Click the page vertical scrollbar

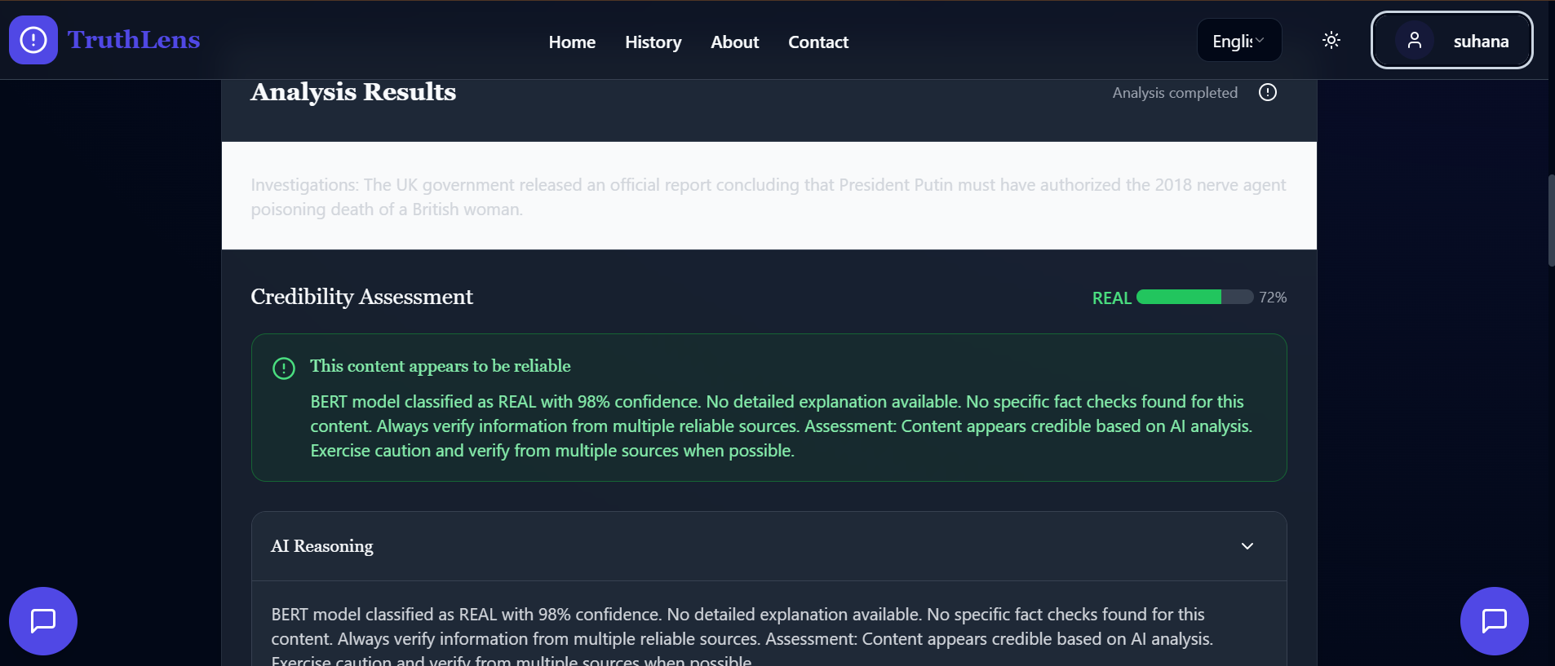point(1551,220)
